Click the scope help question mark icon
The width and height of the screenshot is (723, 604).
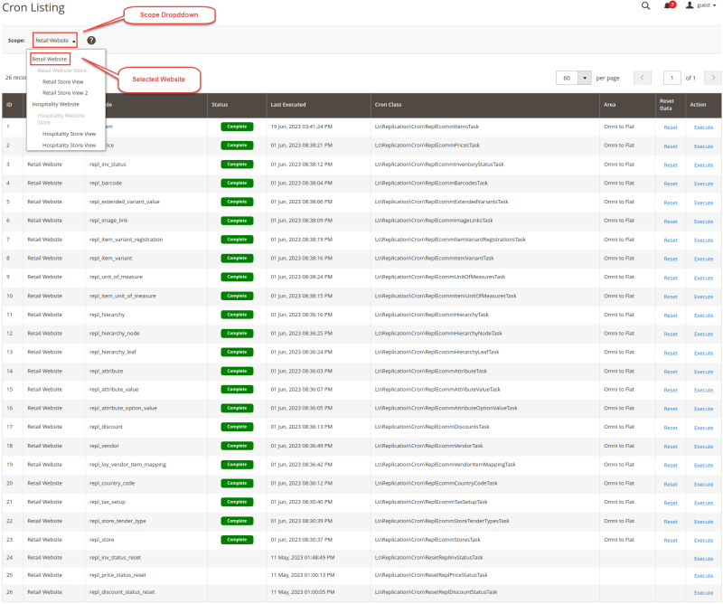tap(91, 41)
